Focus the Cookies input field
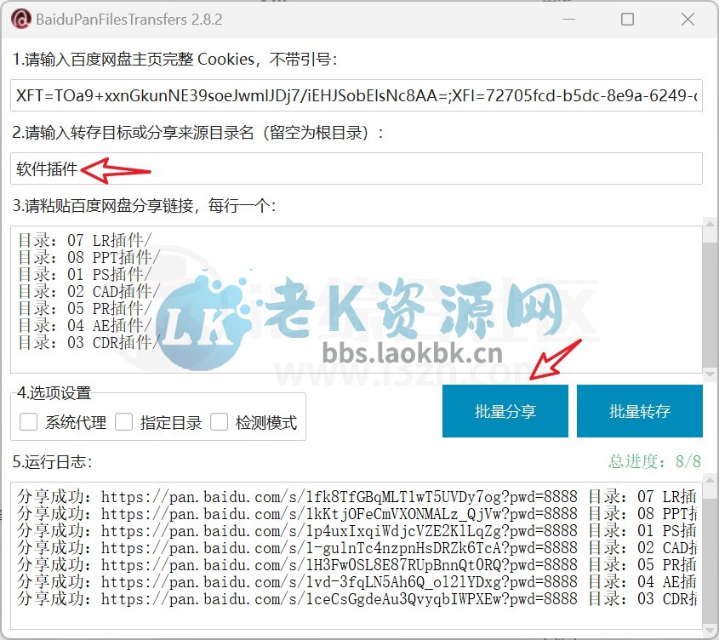Image resolution: width=719 pixels, height=640 pixels. click(357, 95)
